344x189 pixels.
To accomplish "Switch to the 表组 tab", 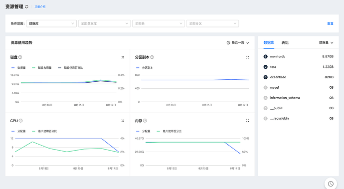I will [285, 42].
